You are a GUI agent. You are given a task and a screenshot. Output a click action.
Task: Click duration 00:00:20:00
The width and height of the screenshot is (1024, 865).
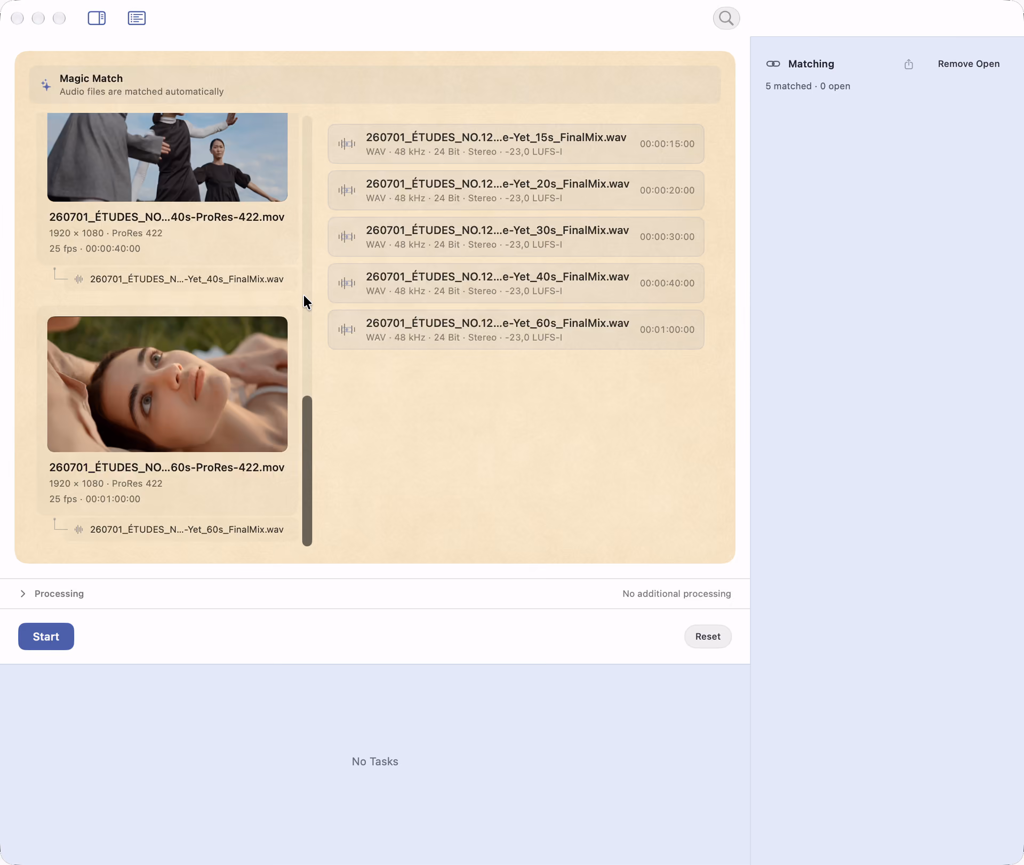tap(667, 190)
